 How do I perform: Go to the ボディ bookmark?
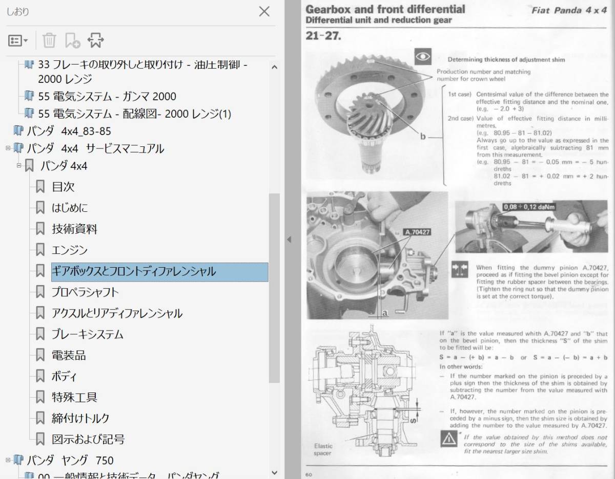64,376
